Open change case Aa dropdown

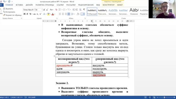(51, 10)
